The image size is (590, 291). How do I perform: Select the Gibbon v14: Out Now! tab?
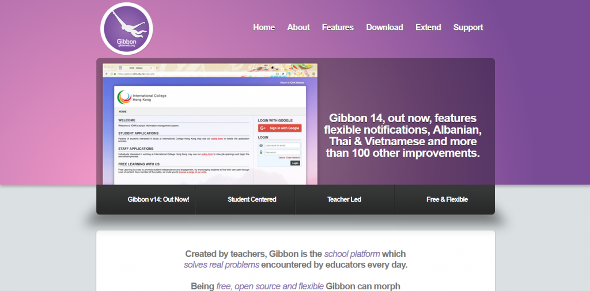click(x=146, y=199)
